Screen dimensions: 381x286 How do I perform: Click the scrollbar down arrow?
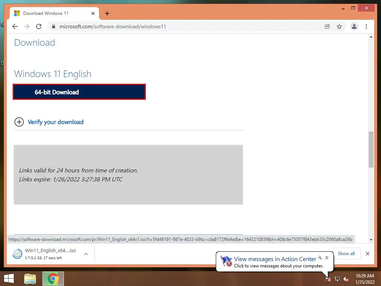point(371,239)
